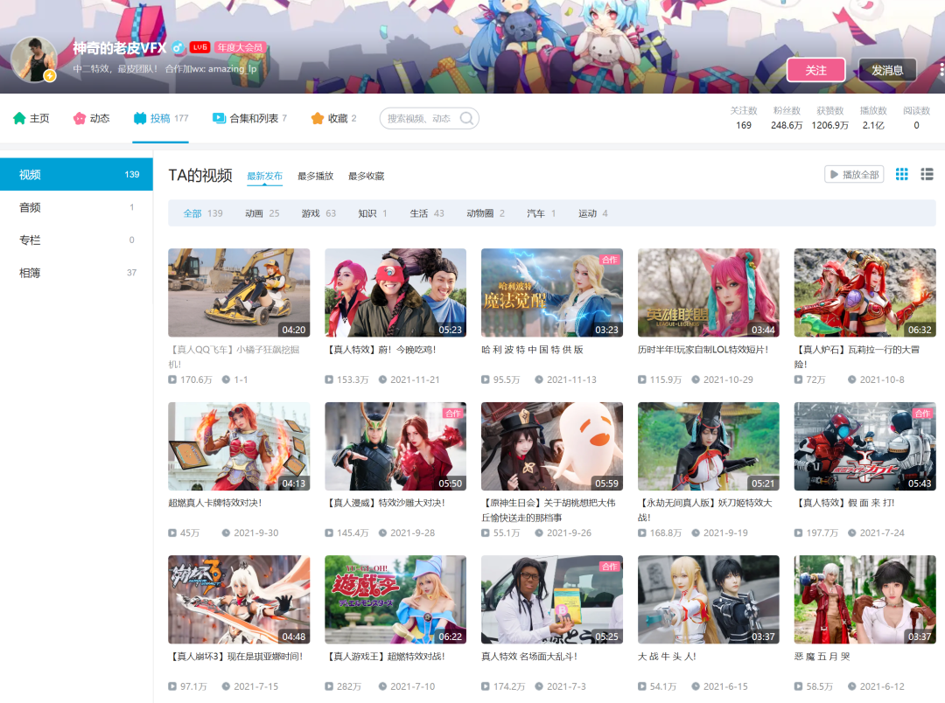Select the 最新发布 sort tab

[264, 176]
